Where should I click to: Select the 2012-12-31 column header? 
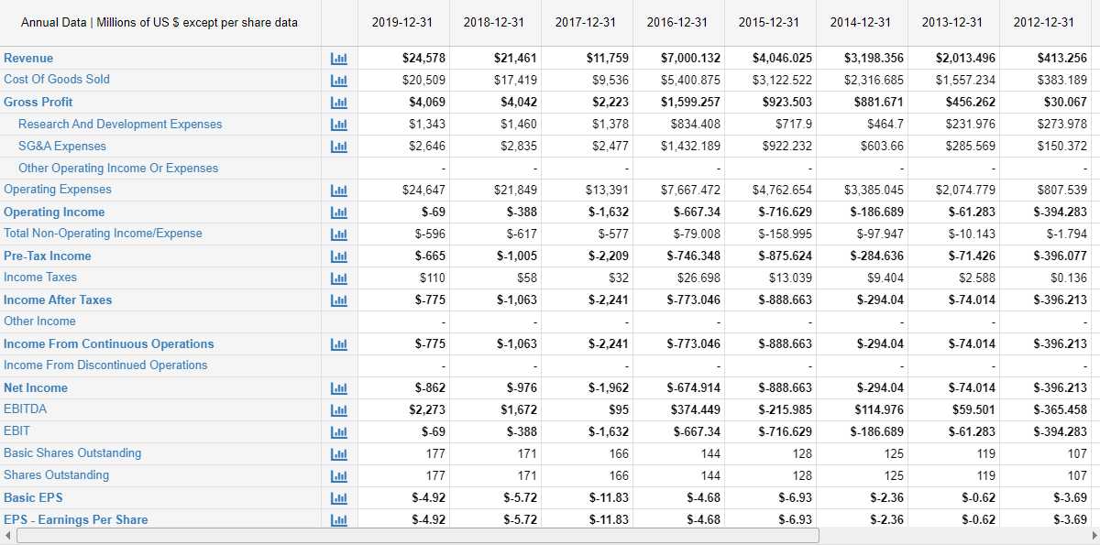coord(1044,22)
